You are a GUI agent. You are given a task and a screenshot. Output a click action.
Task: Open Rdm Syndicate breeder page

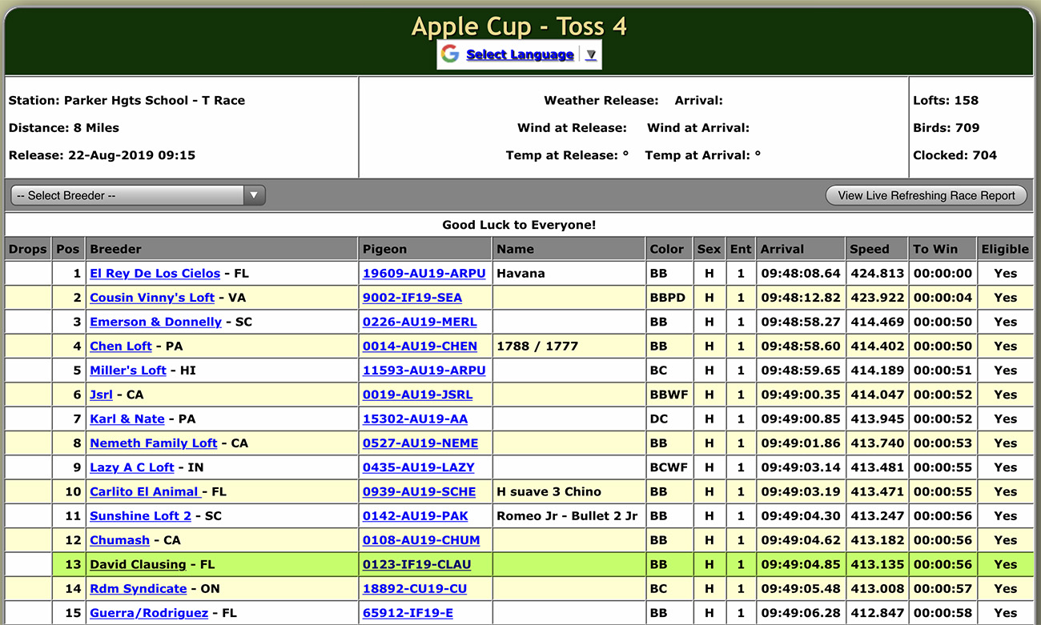click(x=138, y=589)
